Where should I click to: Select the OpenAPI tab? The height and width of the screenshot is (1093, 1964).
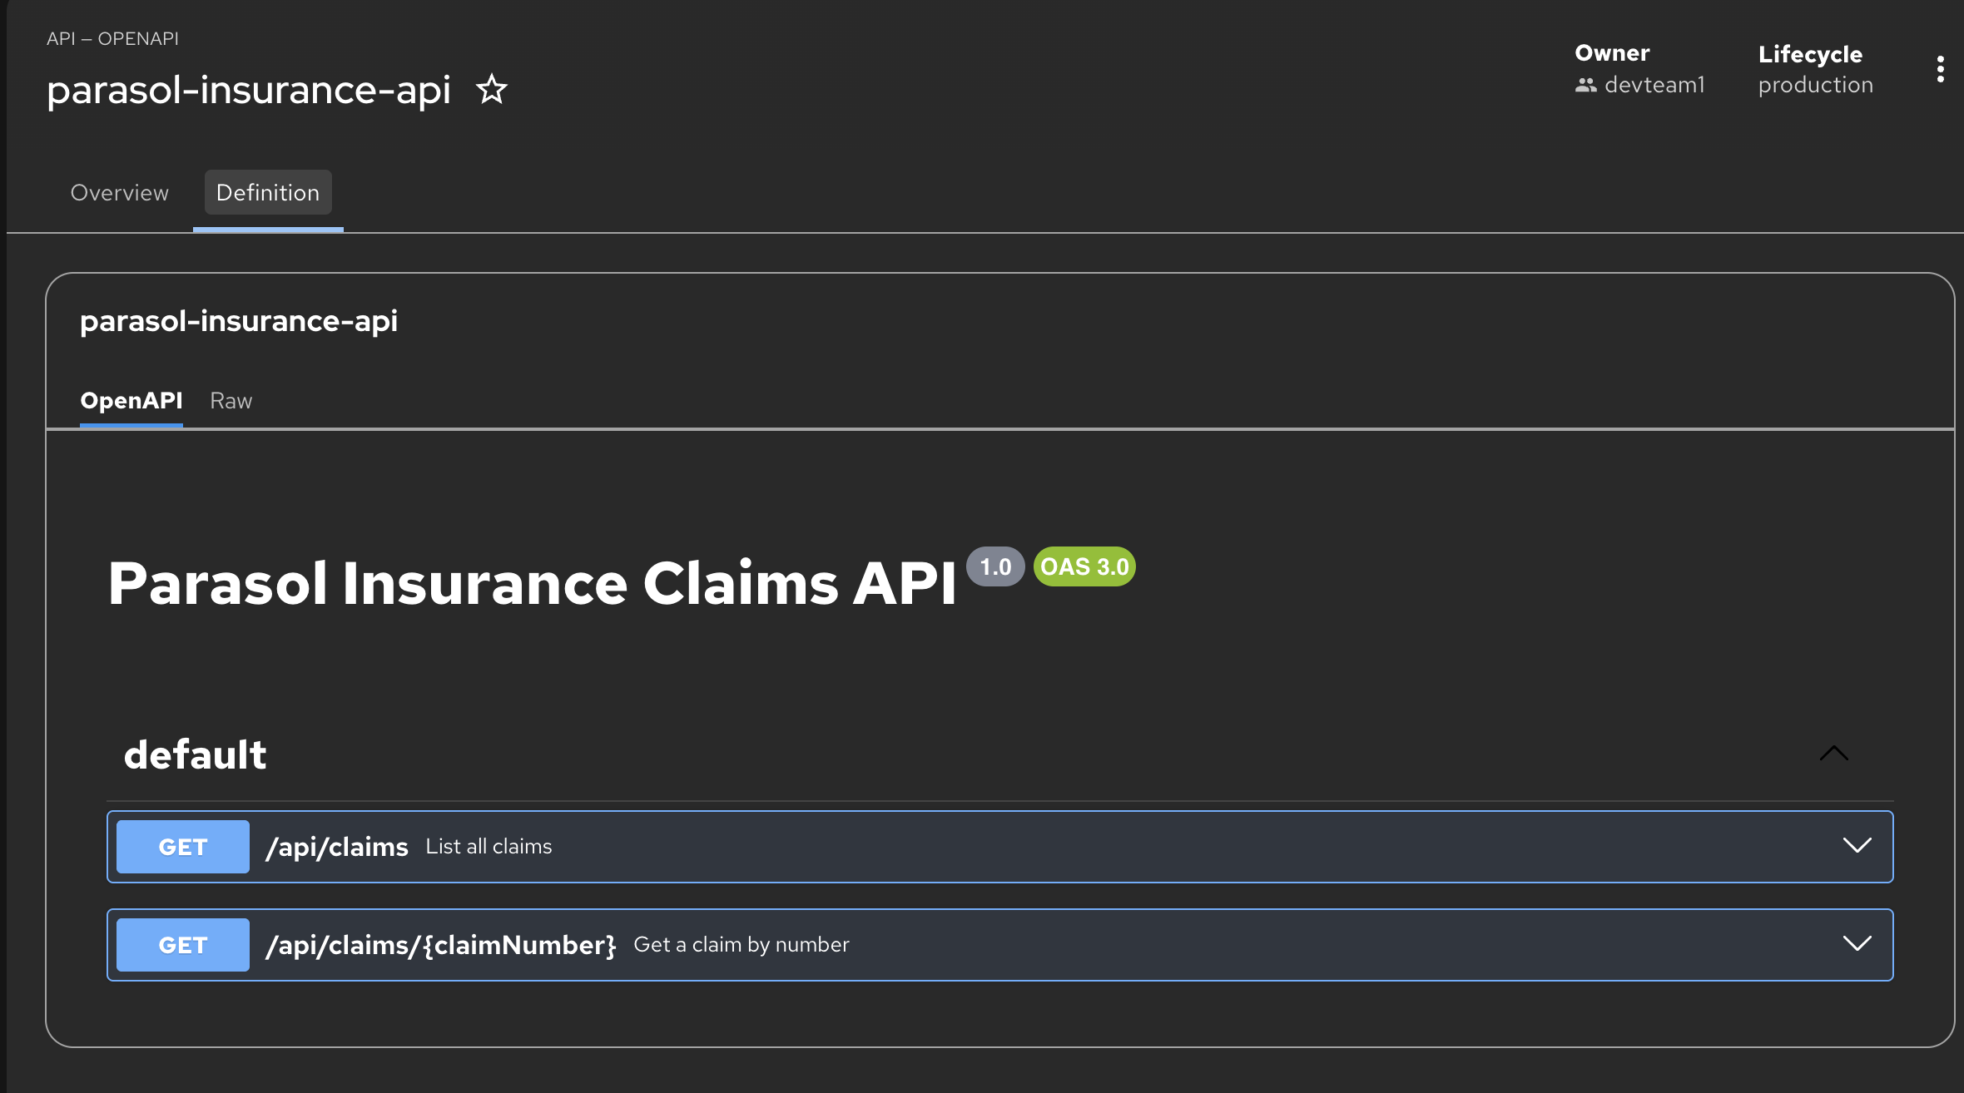[131, 401]
